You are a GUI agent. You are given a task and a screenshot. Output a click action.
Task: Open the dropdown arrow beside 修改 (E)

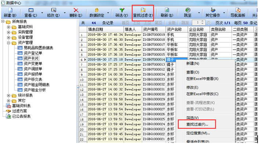click(x=65, y=13)
